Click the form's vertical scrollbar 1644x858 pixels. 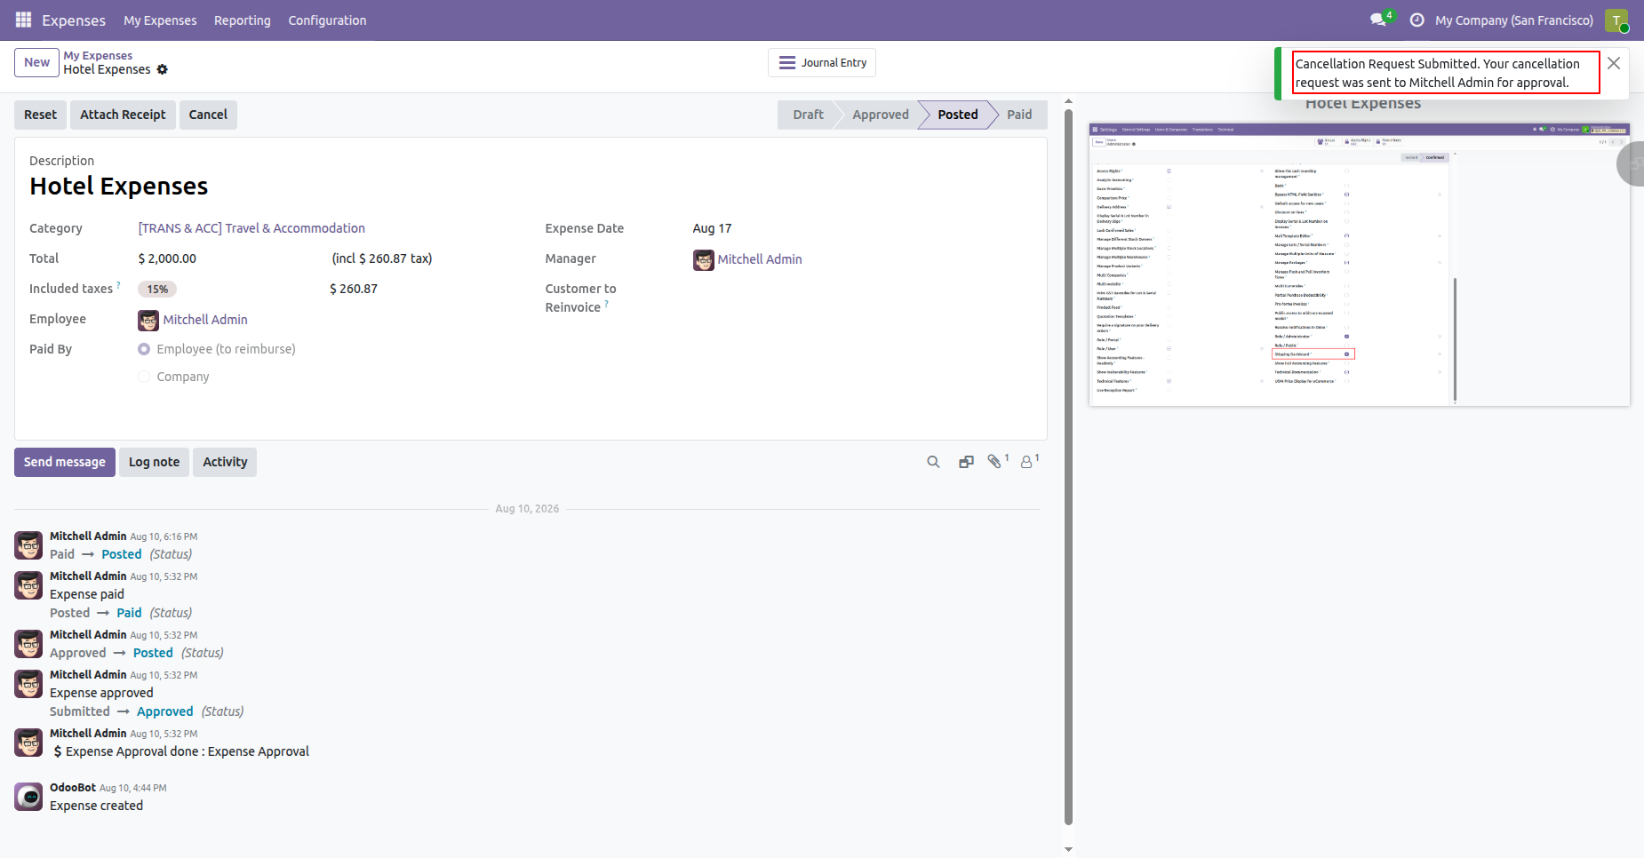click(1069, 467)
